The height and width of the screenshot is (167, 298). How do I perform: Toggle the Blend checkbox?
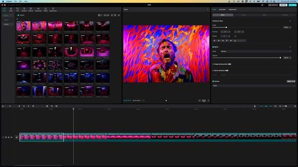(x=213, y=47)
